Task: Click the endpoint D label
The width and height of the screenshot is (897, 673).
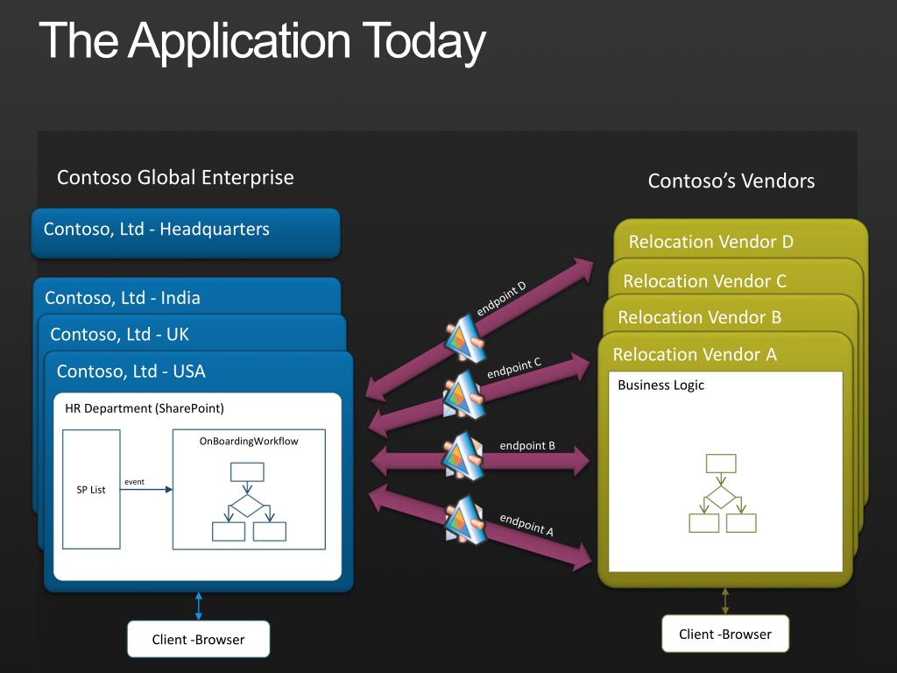Action: (501, 299)
